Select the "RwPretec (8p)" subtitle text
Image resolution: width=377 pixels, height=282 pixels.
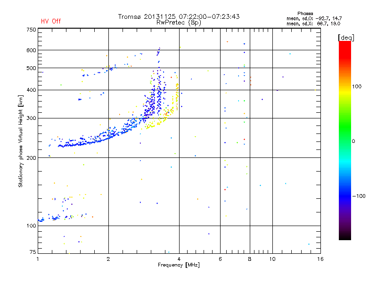pos(179,23)
